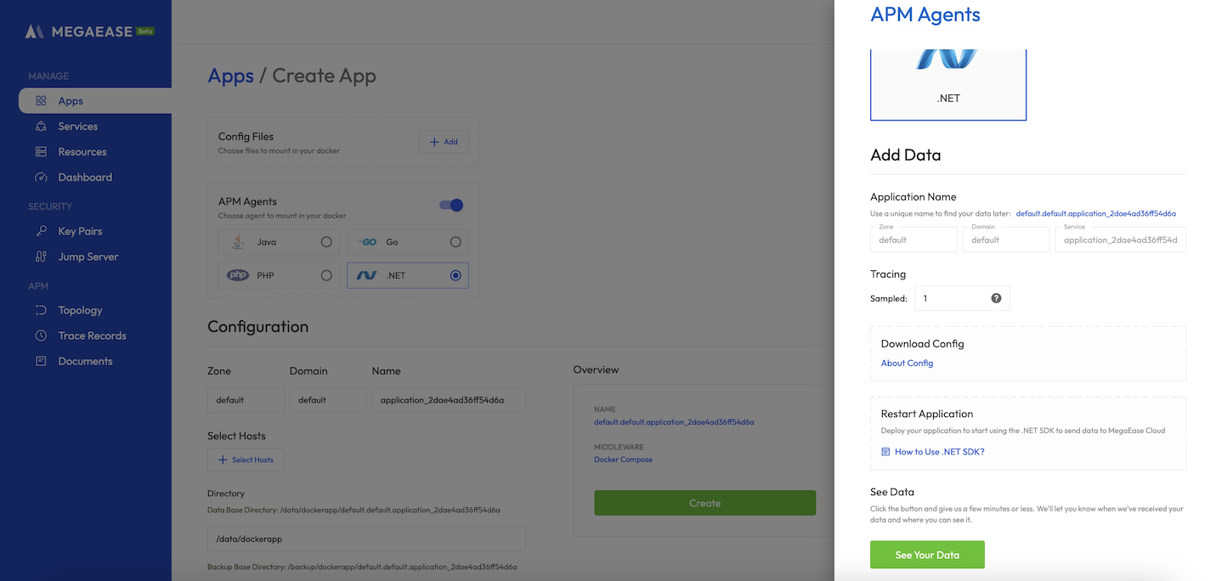Open the About Config link
This screenshot has width=1216, height=581.
coord(907,364)
